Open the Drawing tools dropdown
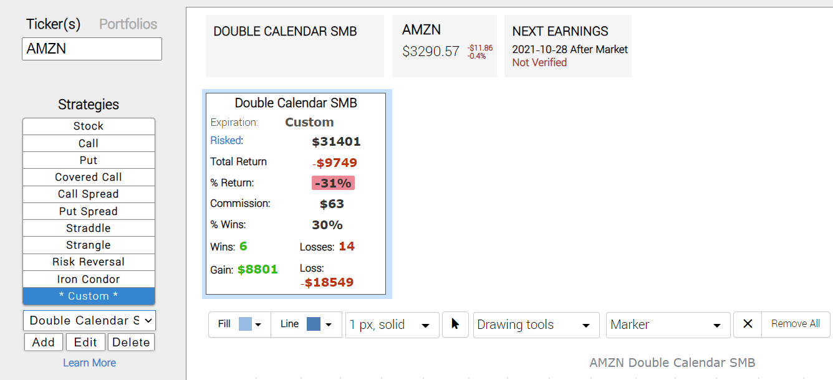 tap(536, 325)
